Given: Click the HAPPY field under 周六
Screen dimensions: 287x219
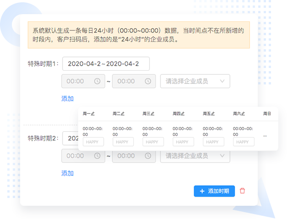Looking at the screenshot, I should [x=243, y=142].
